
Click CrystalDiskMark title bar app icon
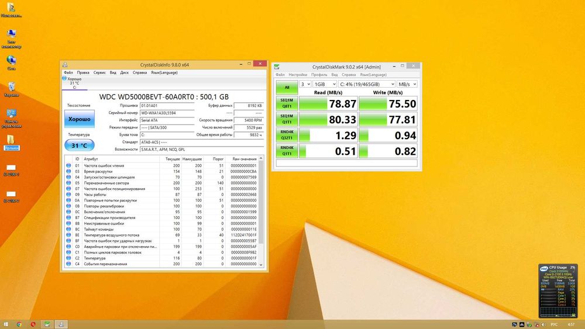coord(277,67)
